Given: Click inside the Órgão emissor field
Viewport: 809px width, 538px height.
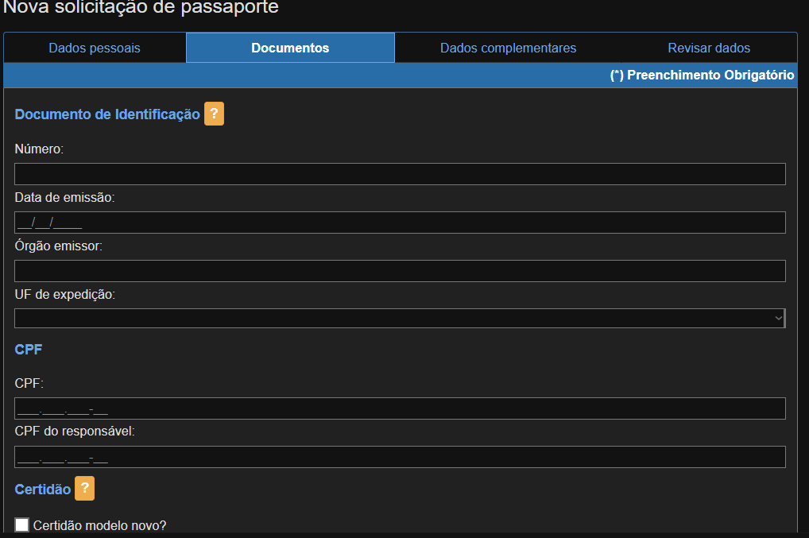Looking at the screenshot, I should (400, 271).
